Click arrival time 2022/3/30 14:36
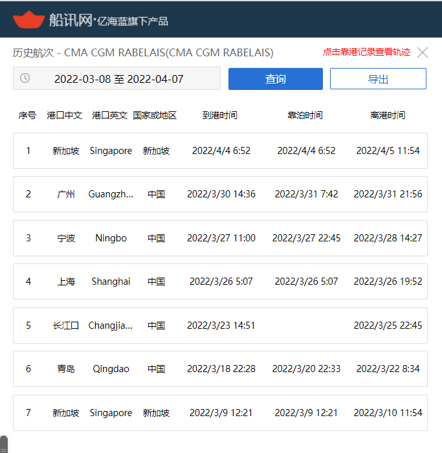Image resolution: width=442 pixels, height=453 pixels. (x=221, y=194)
